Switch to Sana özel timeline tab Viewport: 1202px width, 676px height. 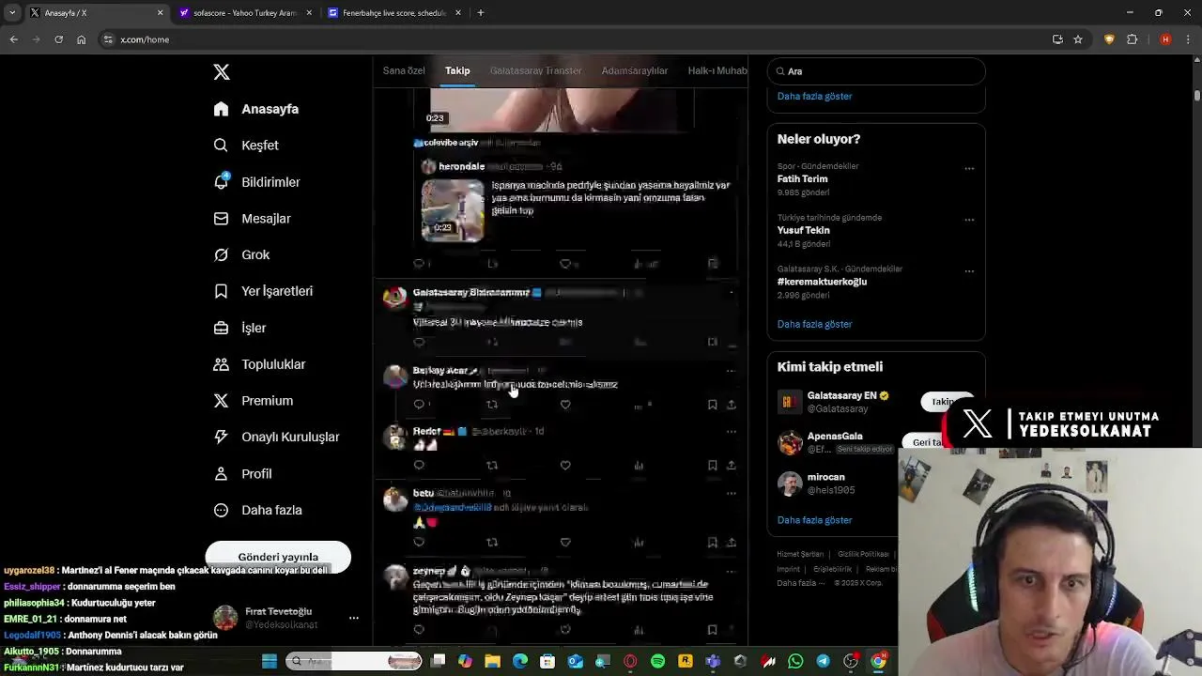404,70
